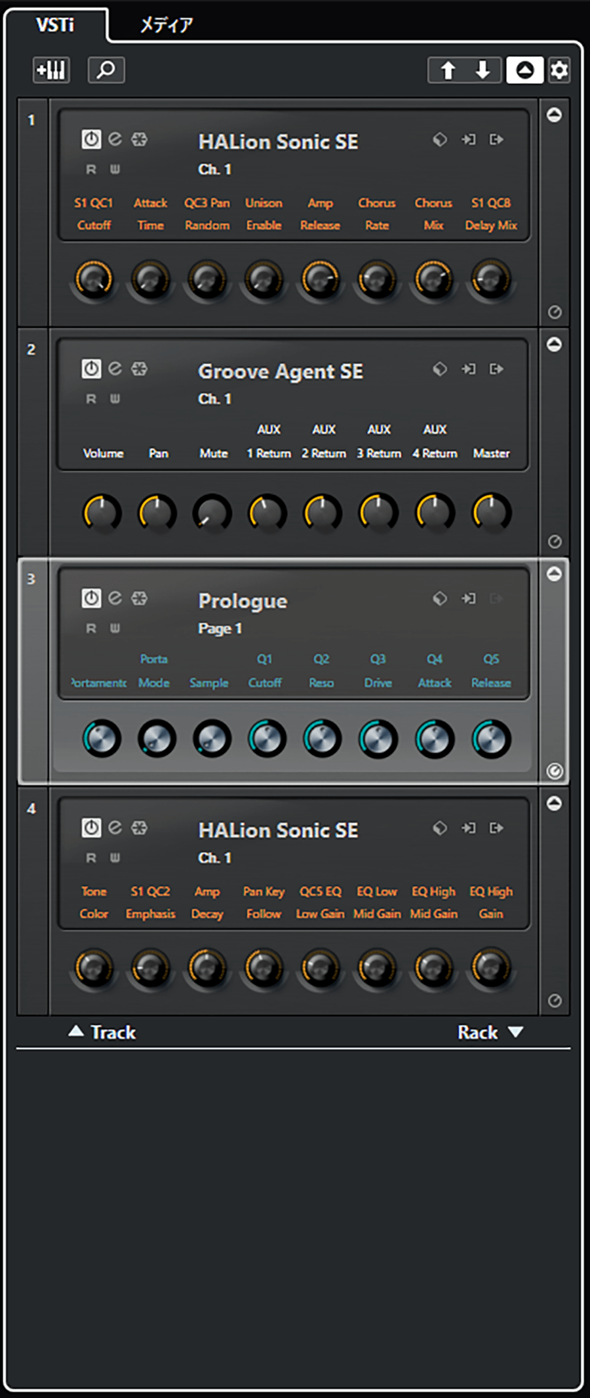
Task: Open input options for slot 1 HALion
Action: pyautogui.click(x=469, y=139)
